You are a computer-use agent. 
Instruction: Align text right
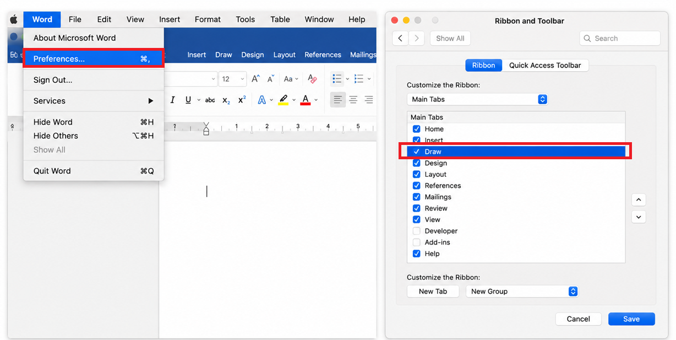(369, 100)
